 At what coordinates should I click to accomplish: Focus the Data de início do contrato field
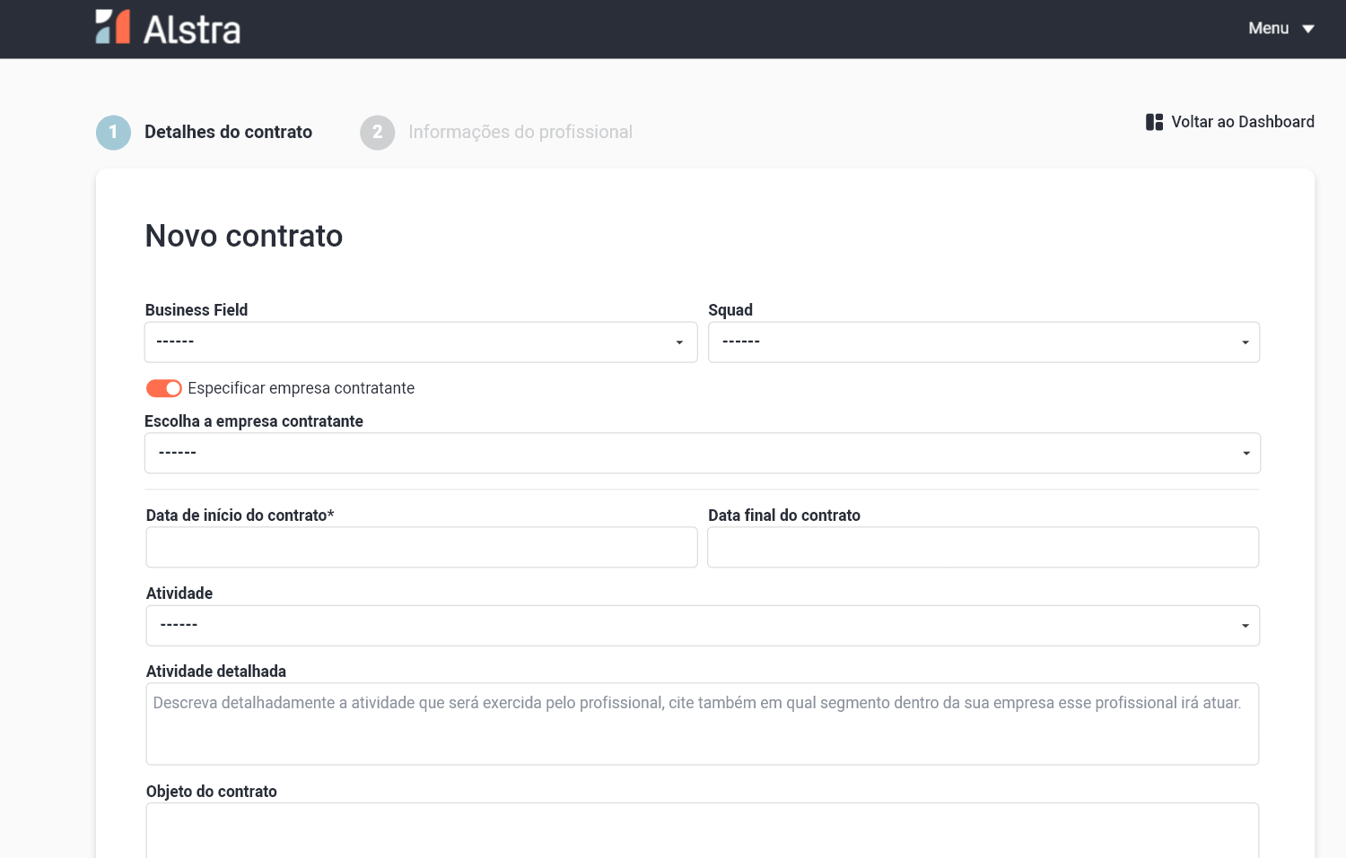(x=422, y=547)
